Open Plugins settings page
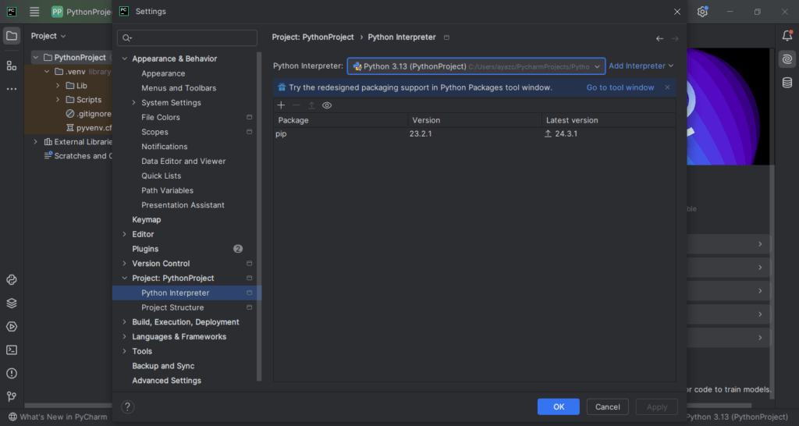The image size is (799, 426). point(145,249)
